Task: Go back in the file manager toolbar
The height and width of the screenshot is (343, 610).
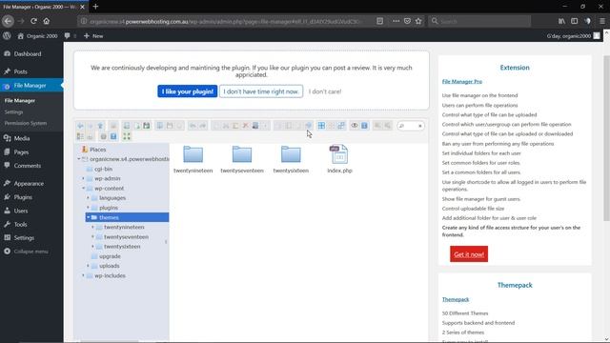Action: coord(80,126)
